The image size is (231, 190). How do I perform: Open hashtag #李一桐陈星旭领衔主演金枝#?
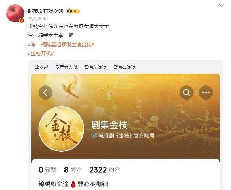61,44
